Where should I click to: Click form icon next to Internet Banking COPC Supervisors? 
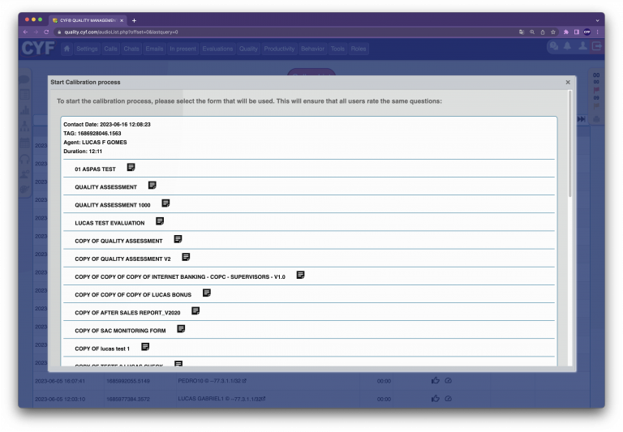coord(300,276)
